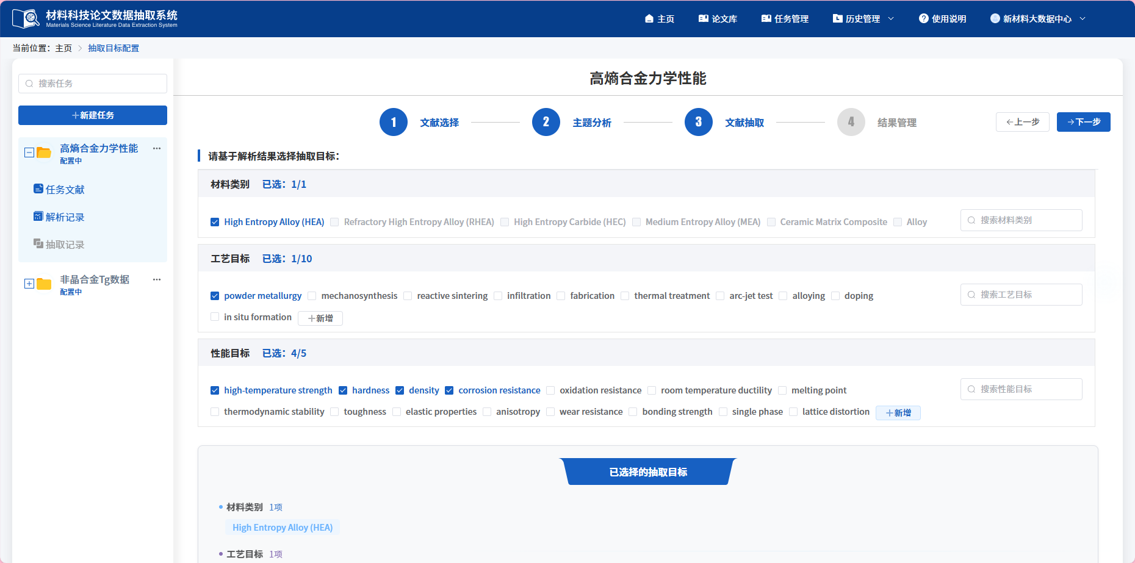Click the 抽取记录 icon in the sidebar

[38, 244]
